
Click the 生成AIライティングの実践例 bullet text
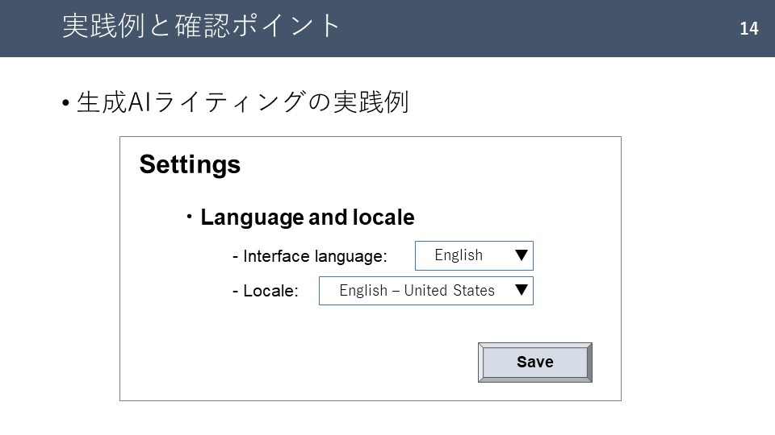[x=243, y=102]
